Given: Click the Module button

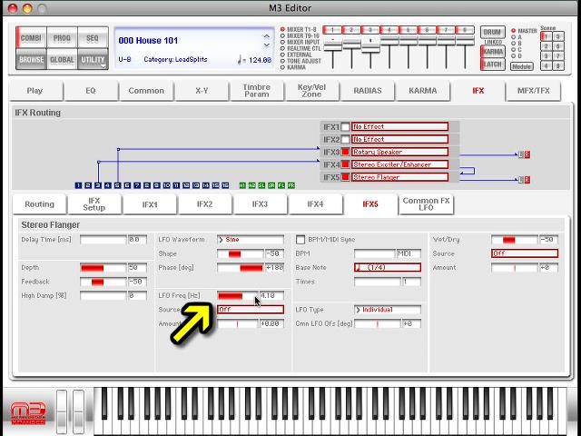Looking at the screenshot, I should click(522, 66).
